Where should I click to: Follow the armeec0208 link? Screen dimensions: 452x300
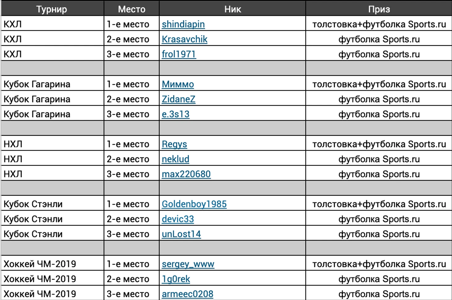click(187, 294)
